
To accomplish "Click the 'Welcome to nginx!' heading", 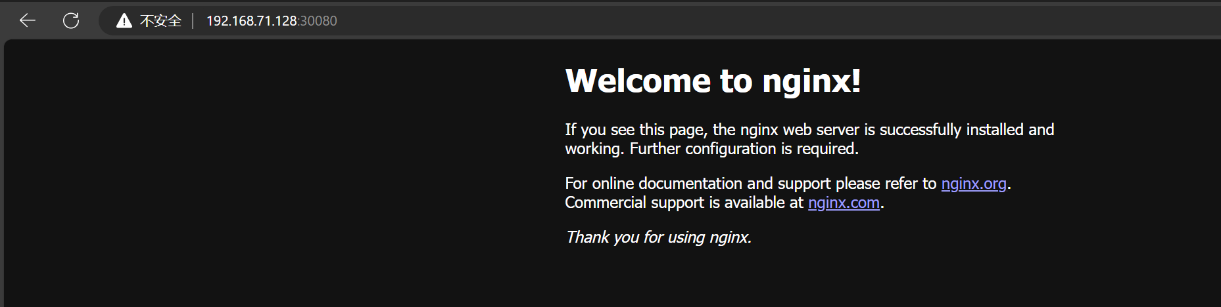I will pyautogui.click(x=713, y=81).
